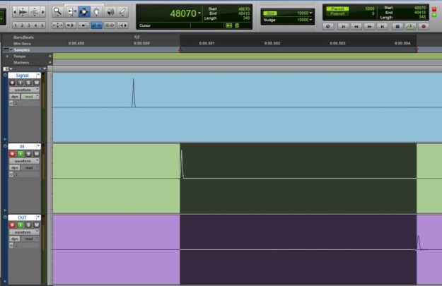Select the Pencil tool
The image size is (442, 286).
coord(122,11)
